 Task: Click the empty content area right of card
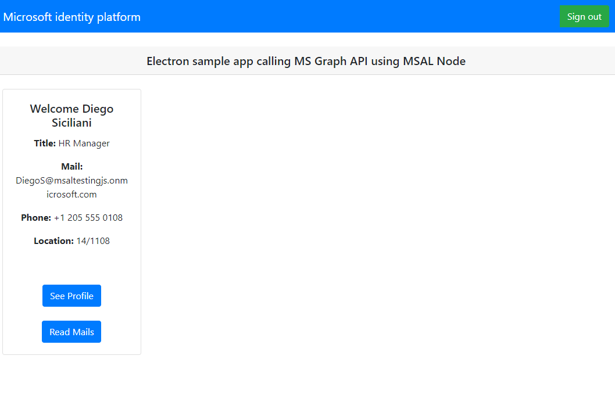point(378,221)
